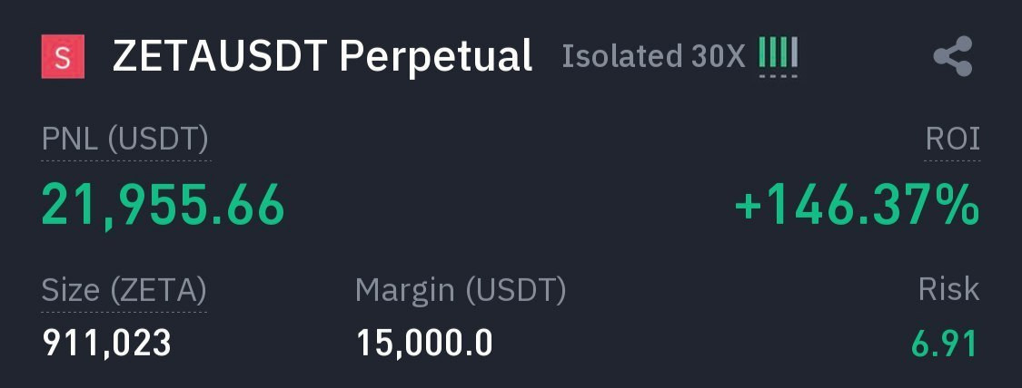
Task: Tap the share icon for this position
Action: coord(953,57)
